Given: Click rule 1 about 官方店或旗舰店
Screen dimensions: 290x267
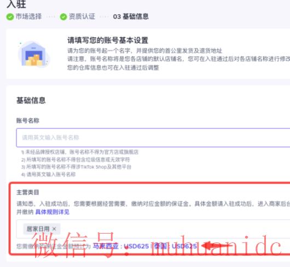Looking at the screenshot, I should pos(80,152).
